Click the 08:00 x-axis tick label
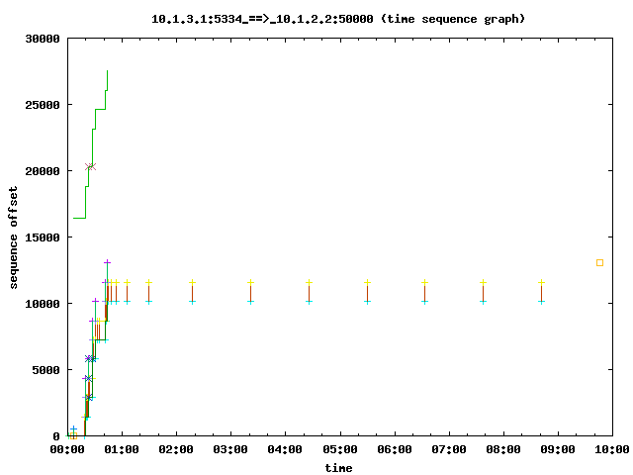 (502, 449)
